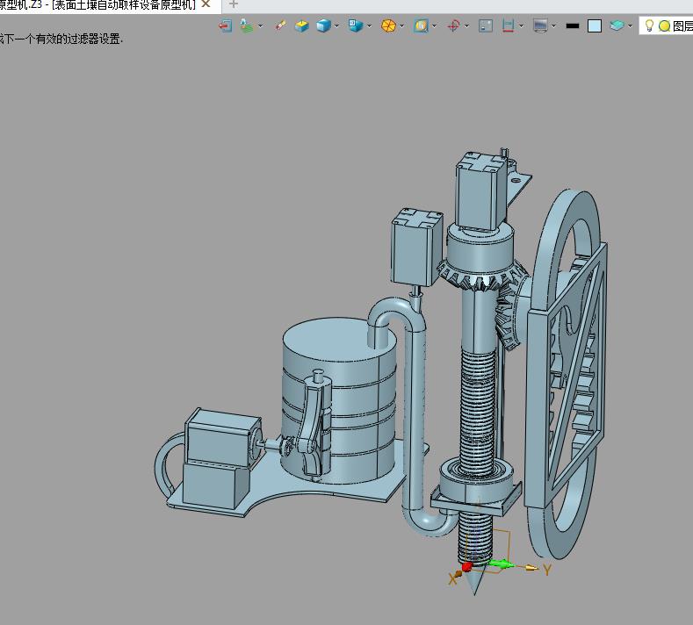Click the eraser/blank tool icon
The width and height of the screenshot is (693, 625).
click(x=280, y=25)
